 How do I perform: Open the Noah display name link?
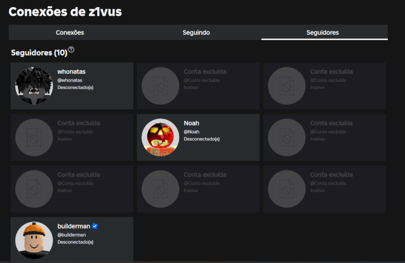(191, 123)
